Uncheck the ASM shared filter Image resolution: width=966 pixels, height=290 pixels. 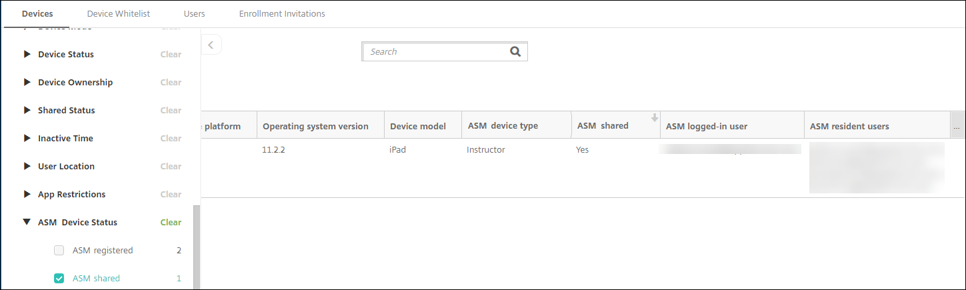(x=59, y=279)
